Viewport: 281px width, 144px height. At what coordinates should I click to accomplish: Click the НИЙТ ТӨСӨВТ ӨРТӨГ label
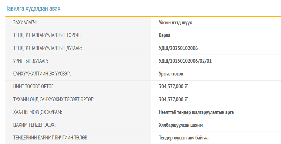coord(34,87)
